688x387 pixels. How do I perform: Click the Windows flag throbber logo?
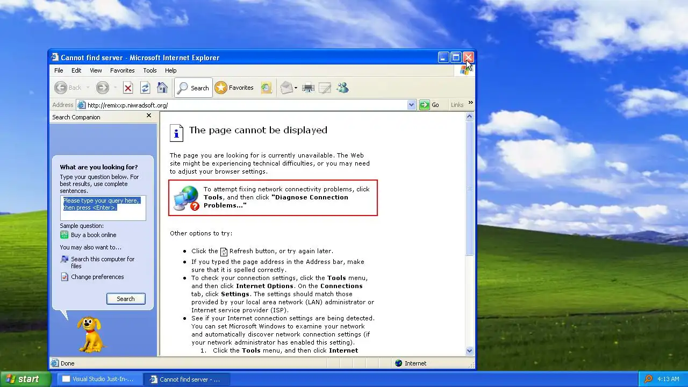coord(465,70)
